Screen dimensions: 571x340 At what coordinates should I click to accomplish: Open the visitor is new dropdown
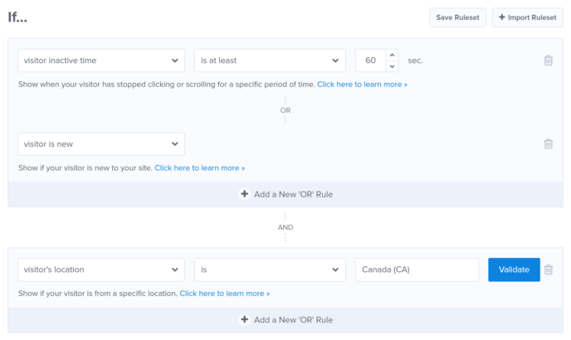(x=101, y=144)
